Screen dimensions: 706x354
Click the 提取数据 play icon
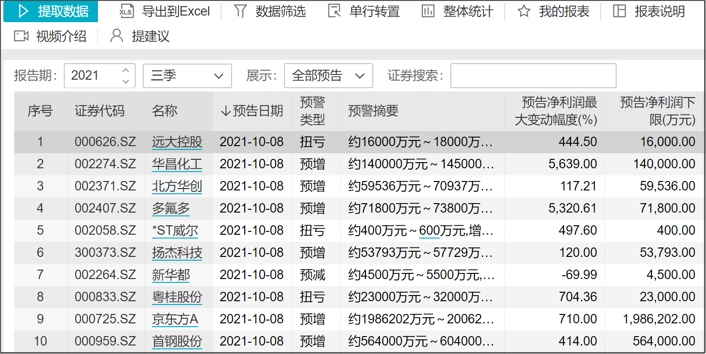pyautogui.click(x=23, y=12)
